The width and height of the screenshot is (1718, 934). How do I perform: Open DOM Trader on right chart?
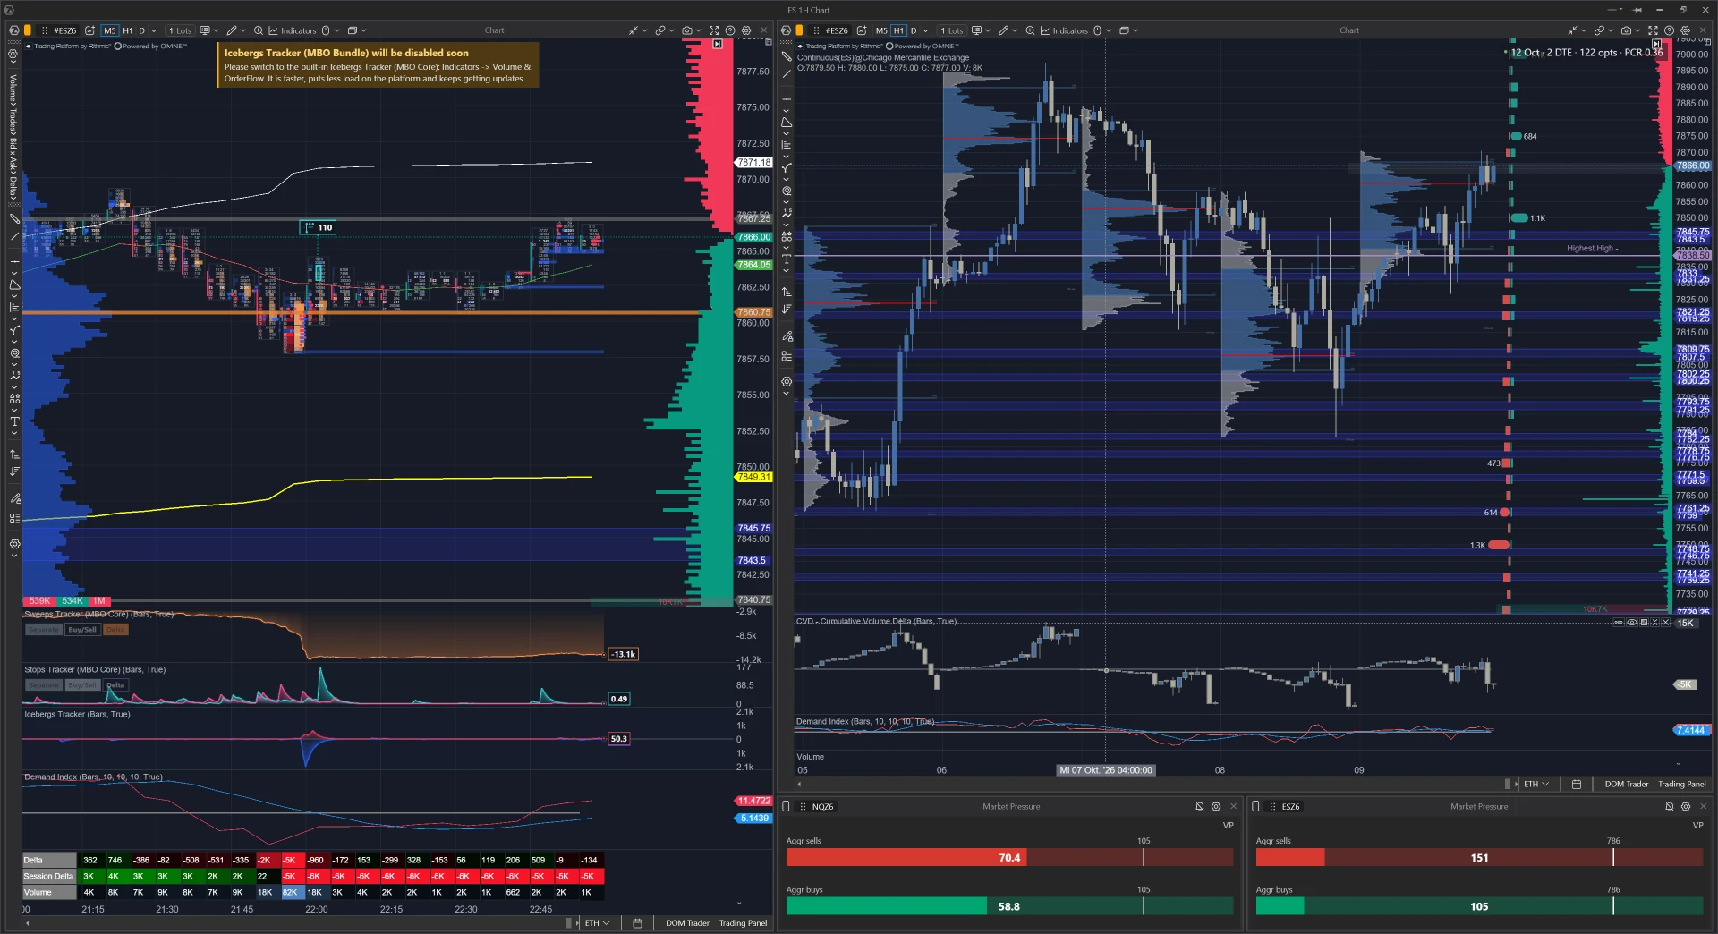click(x=1626, y=784)
